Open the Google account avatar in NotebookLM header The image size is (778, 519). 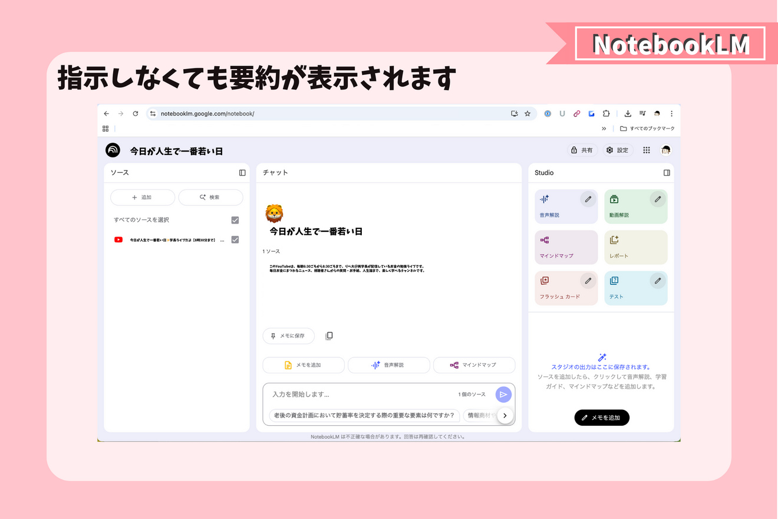[x=666, y=150]
